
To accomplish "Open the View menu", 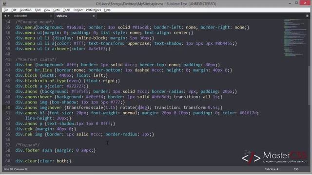I will point(47,10).
